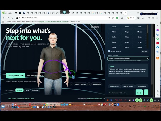Toggle the recorder's green speaker audio button
The width and height of the screenshot is (161, 121).
[137, 100]
